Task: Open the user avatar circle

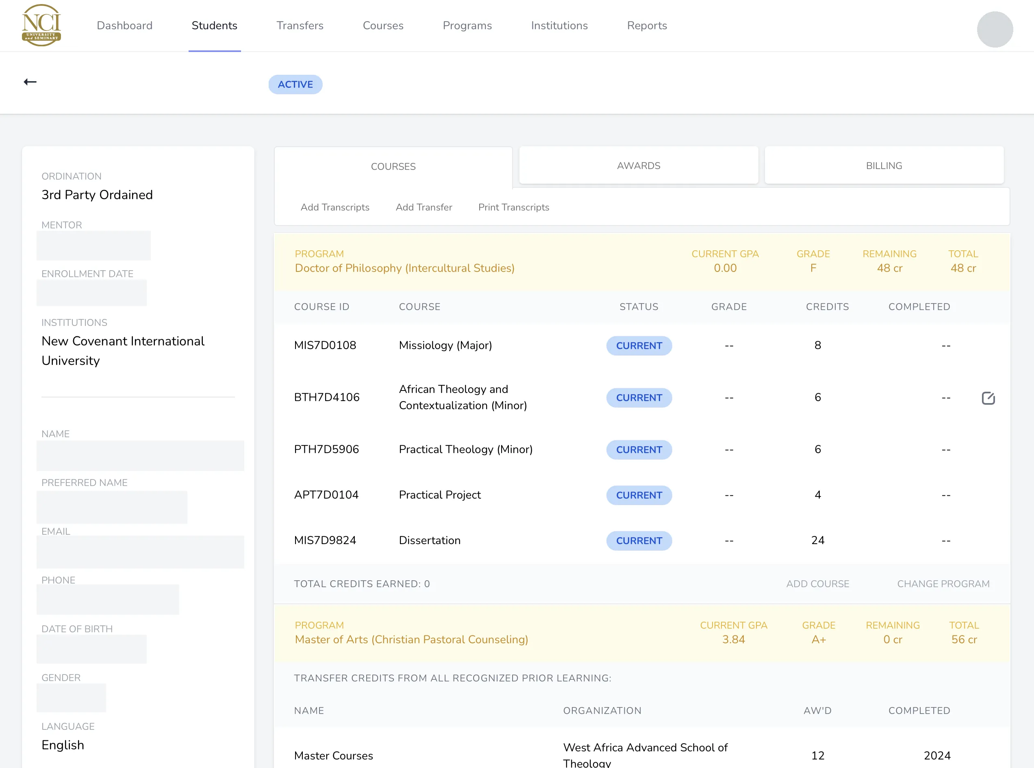Action: pyautogui.click(x=995, y=29)
